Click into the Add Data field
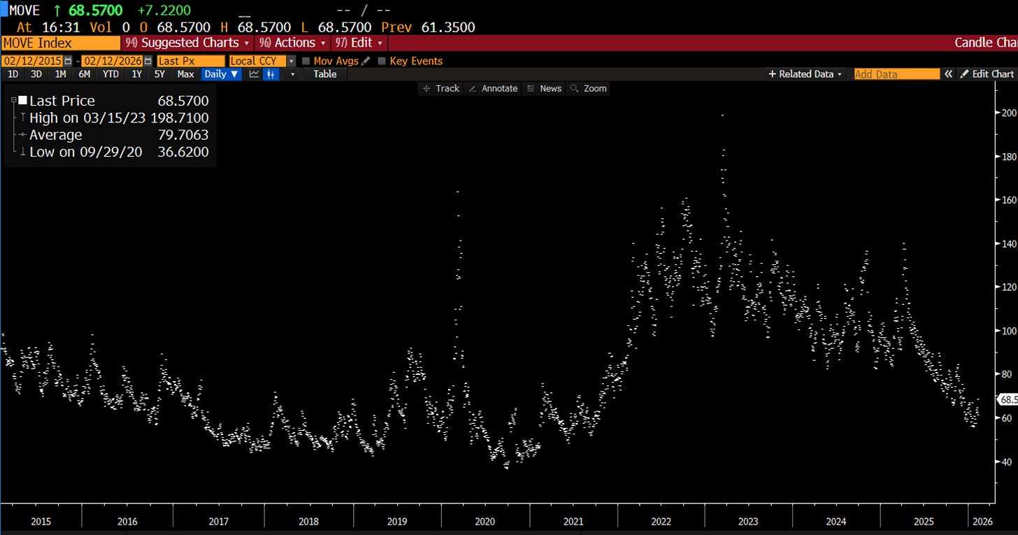This screenshot has width=1018, height=535. point(897,74)
